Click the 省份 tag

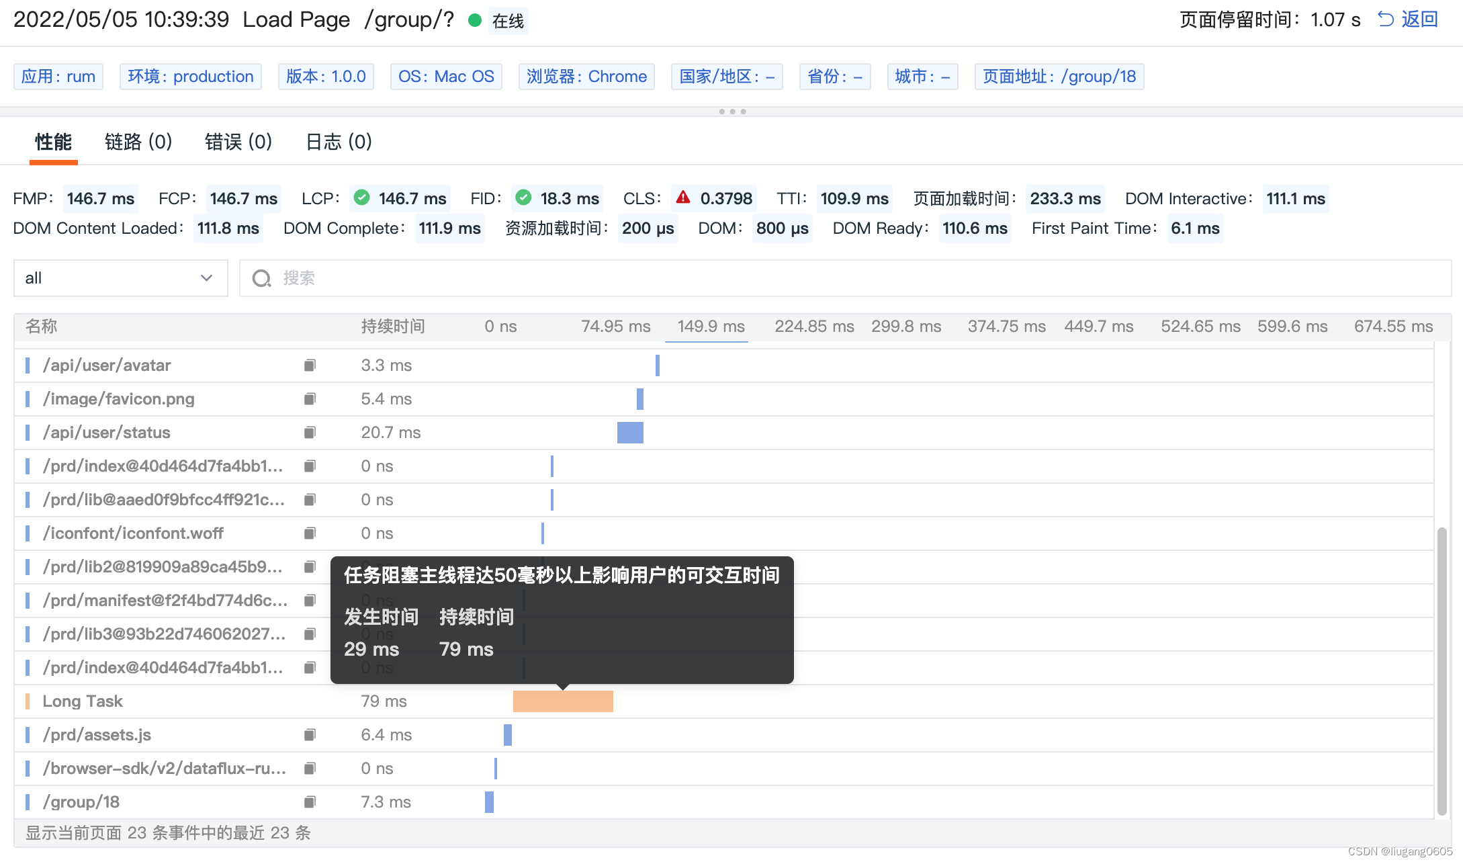tap(835, 77)
